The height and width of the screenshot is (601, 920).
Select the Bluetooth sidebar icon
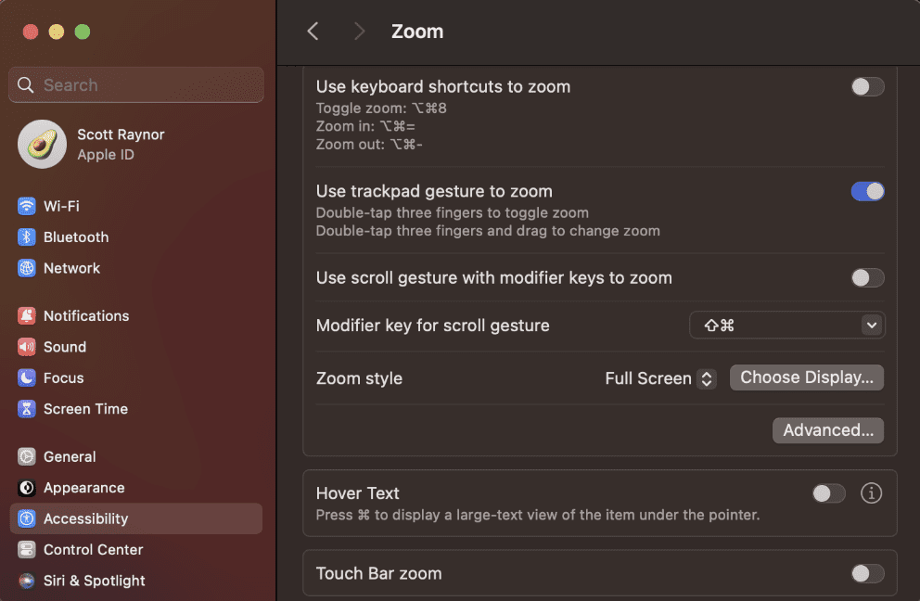point(74,237)
